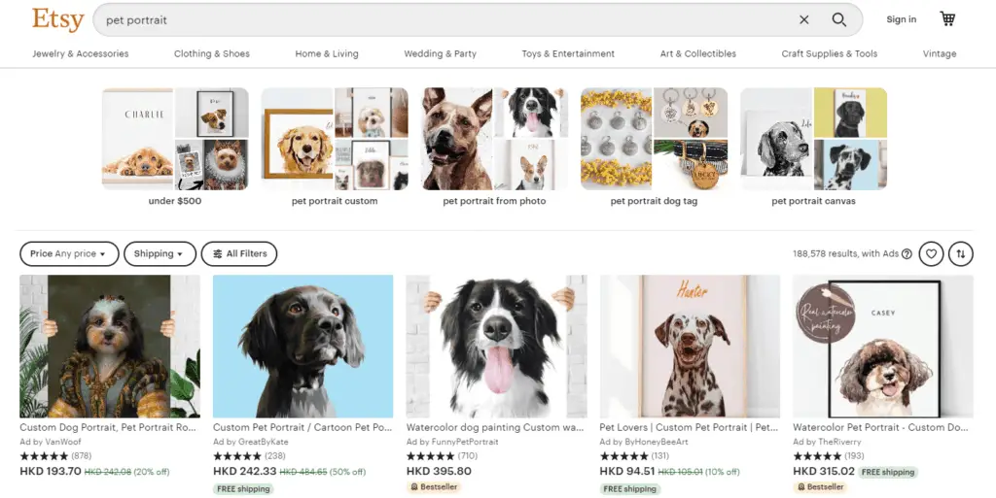Viewport: 996px width, 498px height.
Task: Click the Bestseller badge under HKD 395.80
Action: point(434,487)
